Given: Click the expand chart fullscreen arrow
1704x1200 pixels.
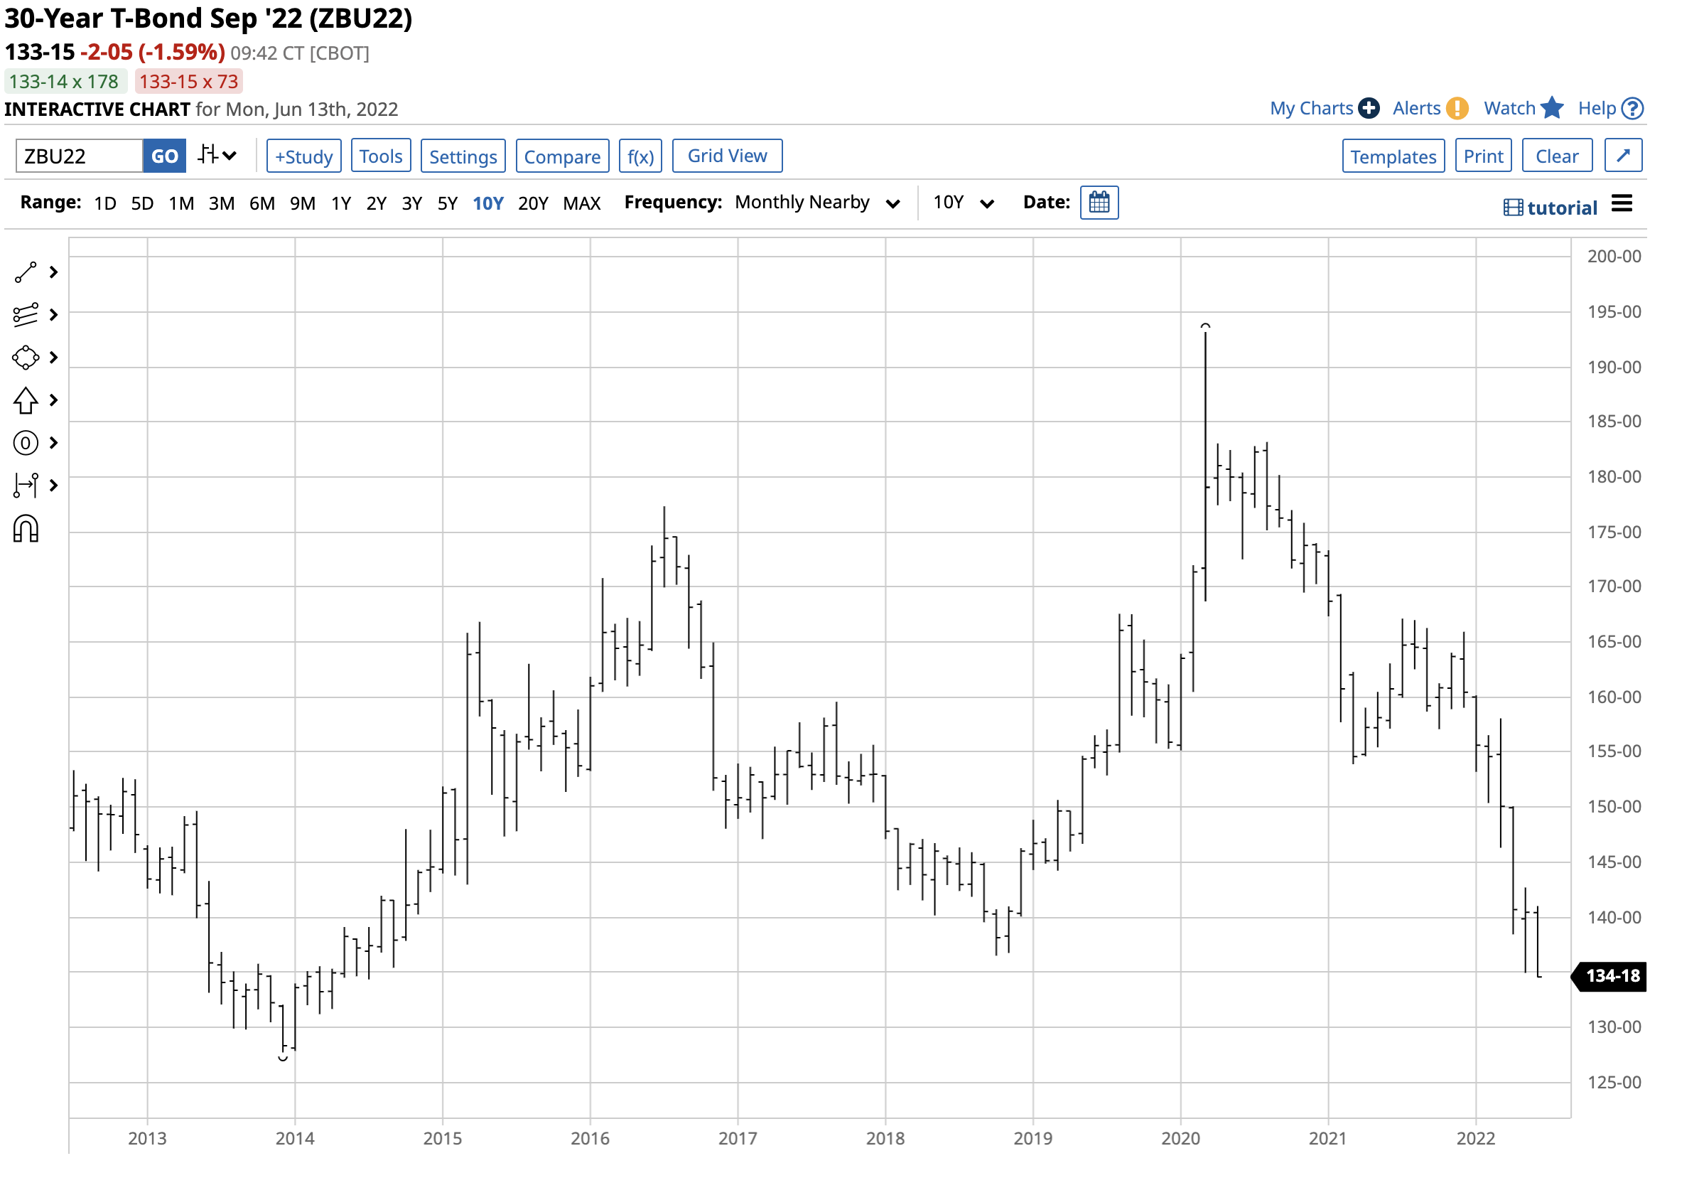Looking at the screenshot, I should 1622,156.
